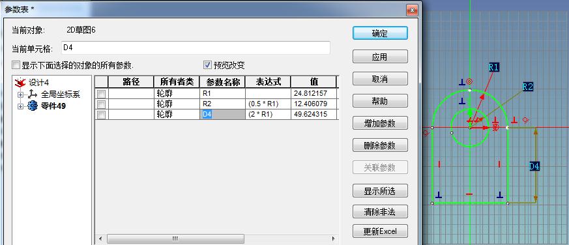Expand the 零件49 tree node
The width and height of the screenshot is (569, 245).
click(x=21, y=106)
